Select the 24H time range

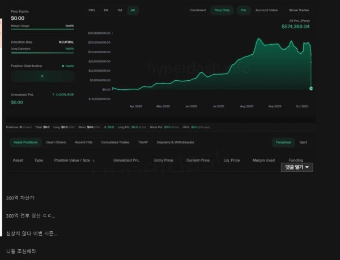(92, 10)
